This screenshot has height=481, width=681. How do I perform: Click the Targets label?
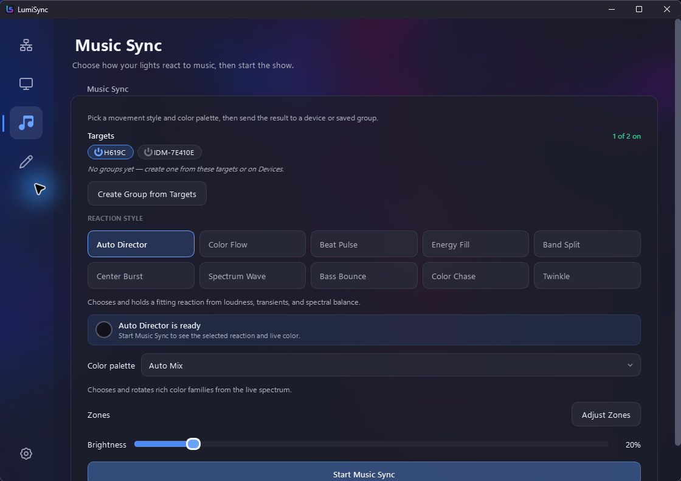[101, 136]
